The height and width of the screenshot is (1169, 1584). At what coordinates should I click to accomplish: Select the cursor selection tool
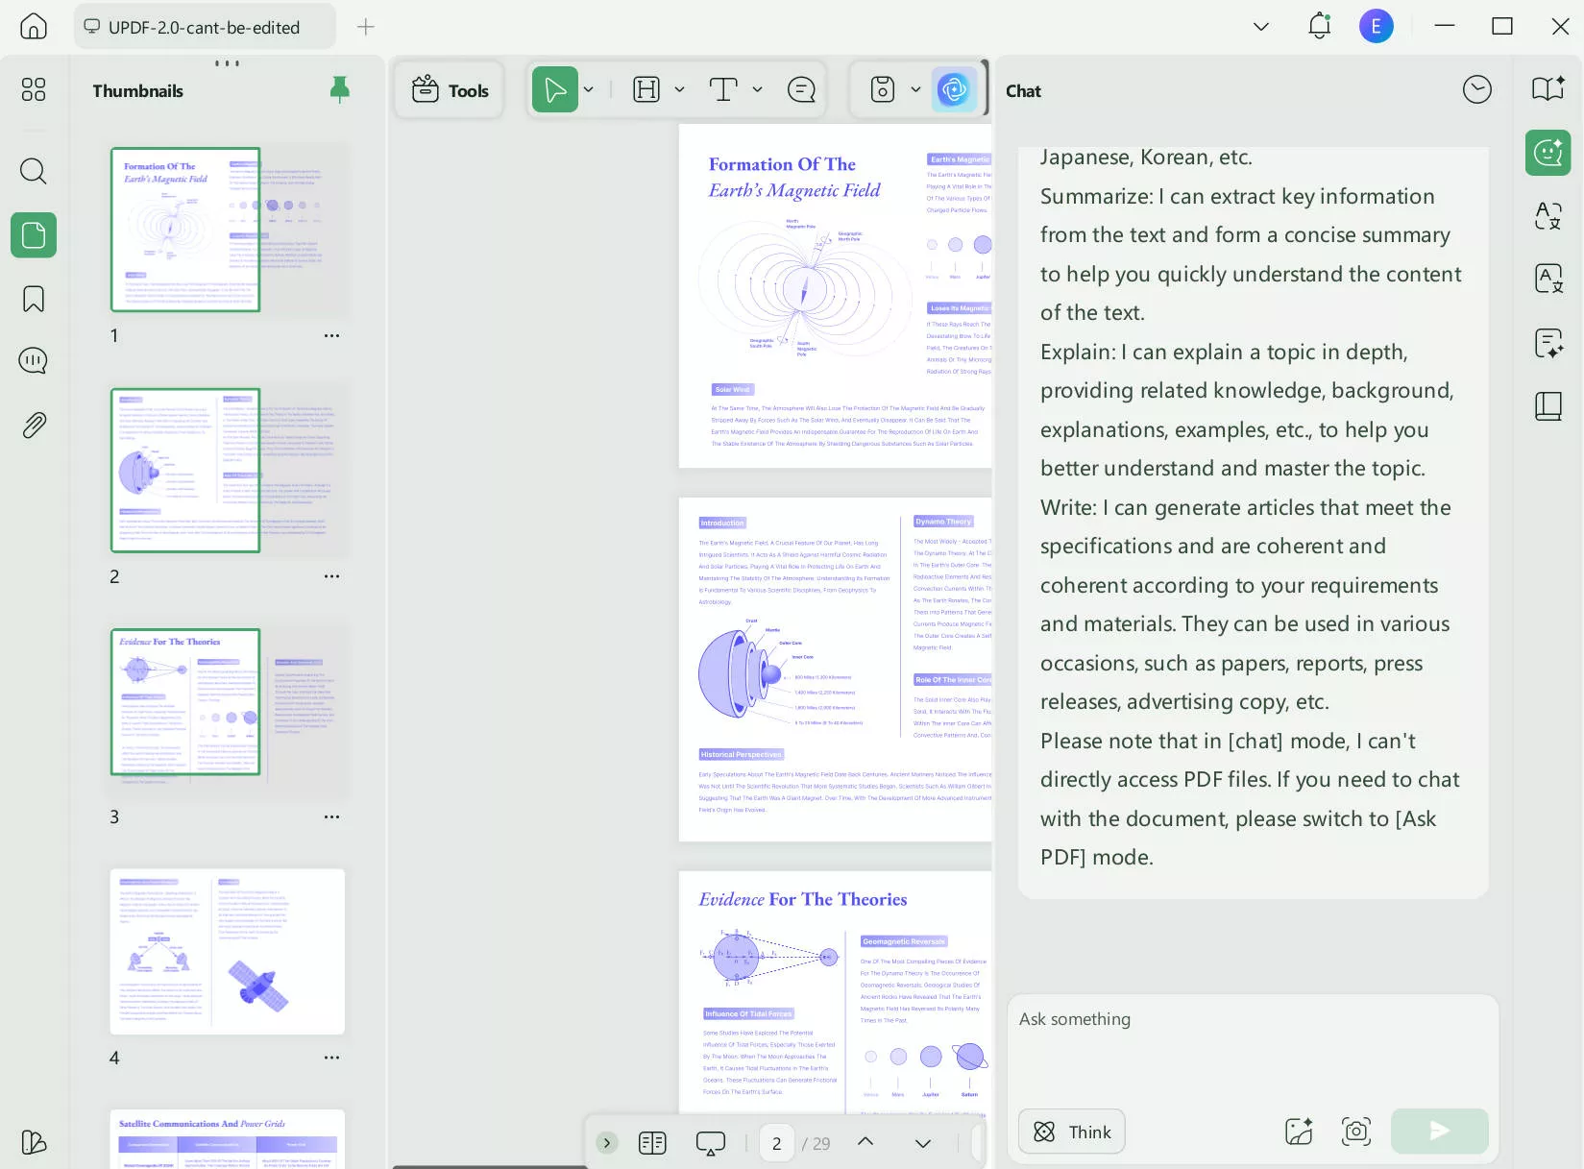coord(555,89)
